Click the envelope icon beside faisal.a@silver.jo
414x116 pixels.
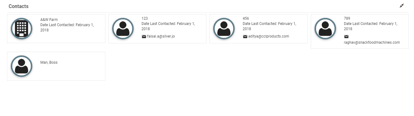[x=144, y=37]
